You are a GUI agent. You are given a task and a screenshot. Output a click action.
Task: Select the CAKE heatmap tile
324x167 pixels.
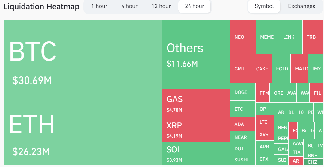[x=262, y=69]
